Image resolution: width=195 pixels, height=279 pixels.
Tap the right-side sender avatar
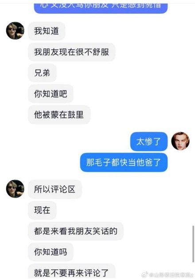tap(180, 141)
